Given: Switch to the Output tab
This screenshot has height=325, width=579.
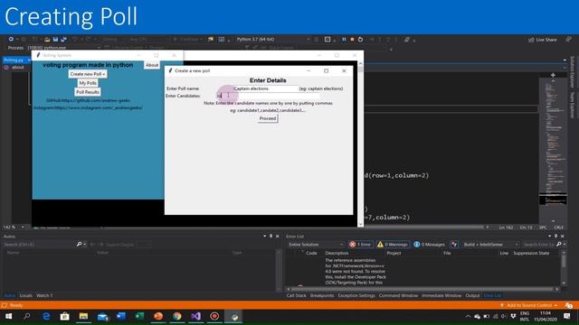Looking at the screenshot, I should click(x=472, y=295).
